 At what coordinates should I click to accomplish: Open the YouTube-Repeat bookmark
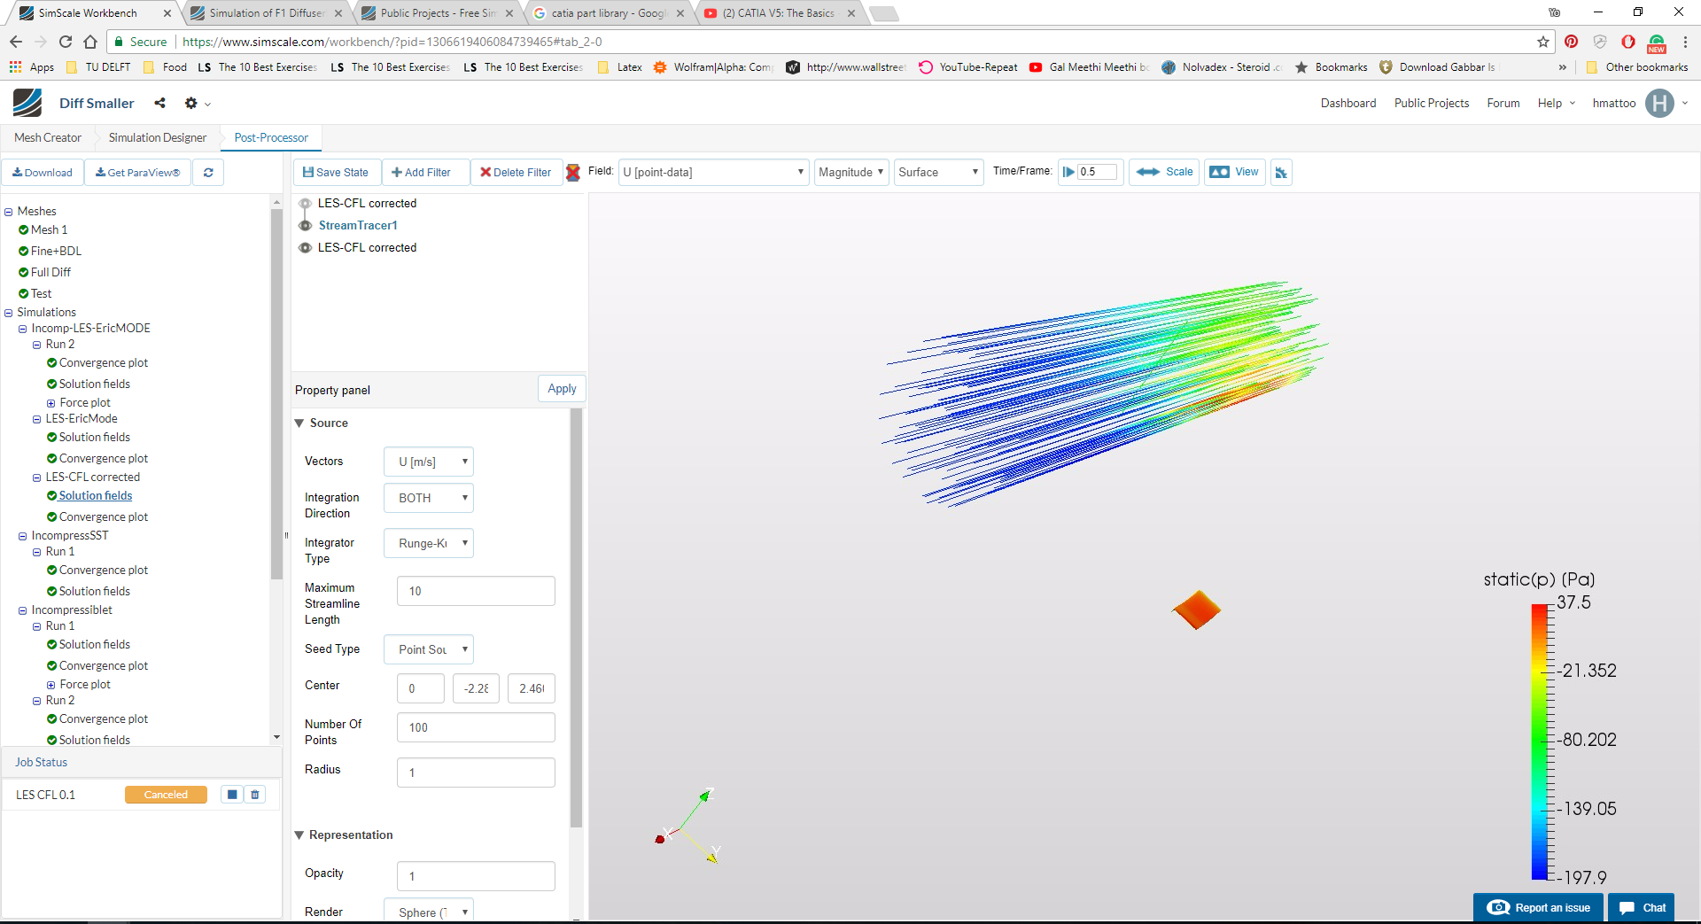pos(968,67)
